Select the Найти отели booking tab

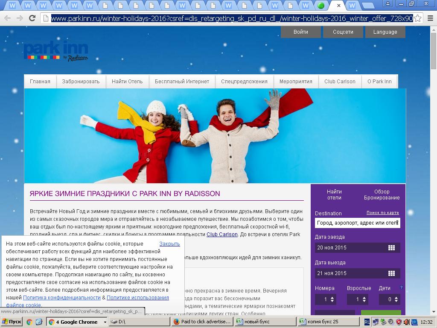tap(334, 195)
